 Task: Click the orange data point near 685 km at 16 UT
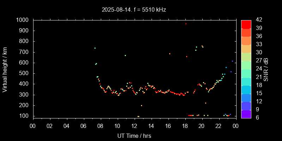tap(170, 54)
